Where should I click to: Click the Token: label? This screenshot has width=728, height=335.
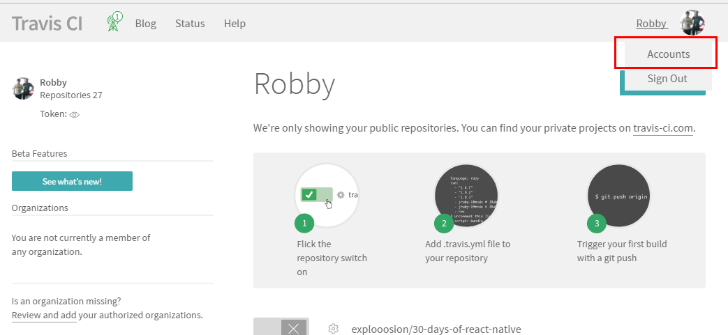point(53,114)
